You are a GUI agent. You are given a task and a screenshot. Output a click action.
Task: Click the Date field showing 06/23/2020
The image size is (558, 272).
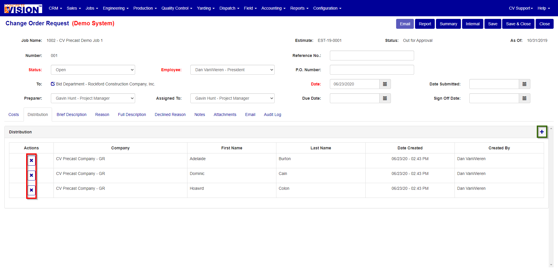355,84
